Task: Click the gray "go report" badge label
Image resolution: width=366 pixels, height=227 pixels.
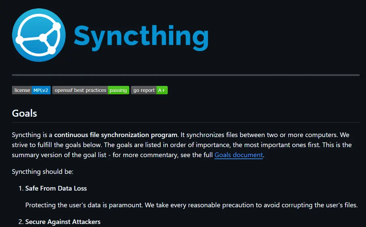Action: click(144, 90)
